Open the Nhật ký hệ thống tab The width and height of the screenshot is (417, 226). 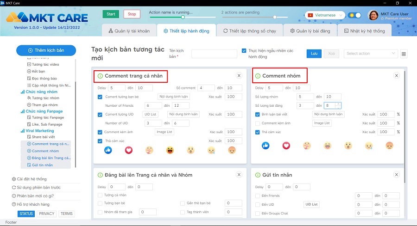[x=364, y=31]
